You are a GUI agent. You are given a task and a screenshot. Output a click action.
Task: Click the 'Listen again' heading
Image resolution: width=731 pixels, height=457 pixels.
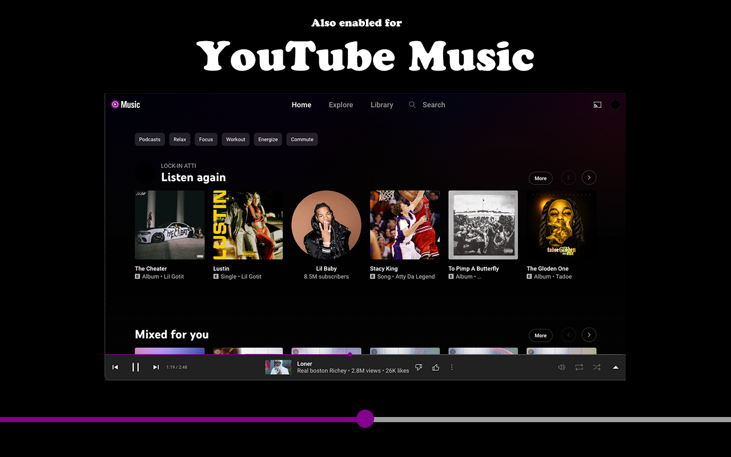[193, 178]
